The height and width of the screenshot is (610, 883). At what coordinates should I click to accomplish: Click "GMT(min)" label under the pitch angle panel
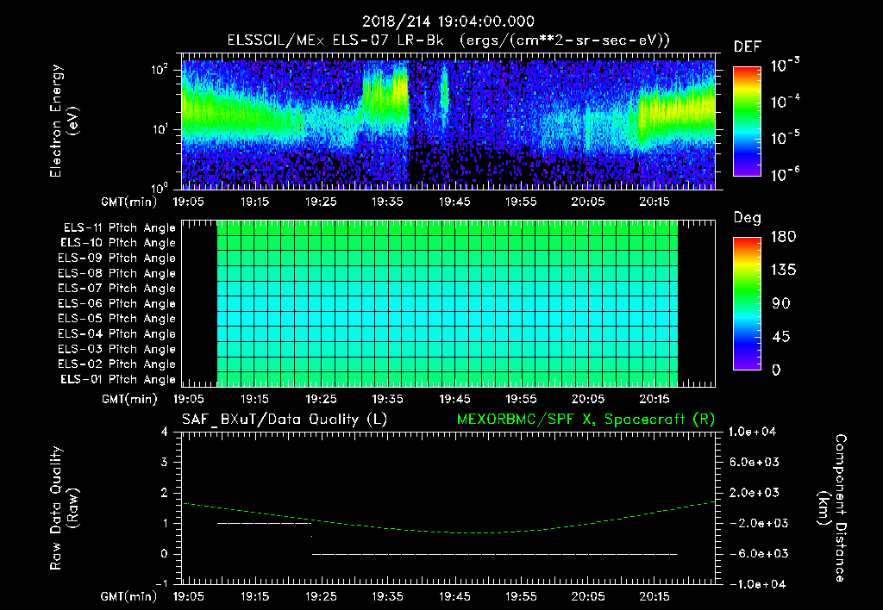pyautogui.click(x=129, y=399)
